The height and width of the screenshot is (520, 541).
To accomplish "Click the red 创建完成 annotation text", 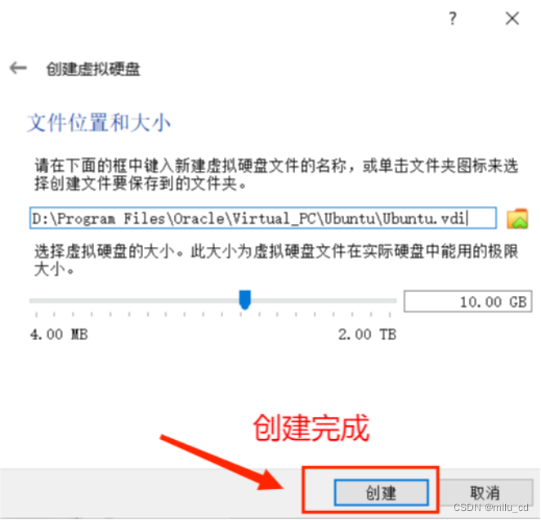I will click(x=311, y=428).
